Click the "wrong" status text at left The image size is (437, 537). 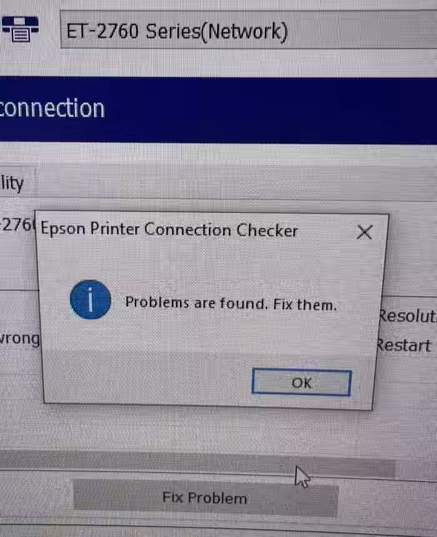coord(20,339)
